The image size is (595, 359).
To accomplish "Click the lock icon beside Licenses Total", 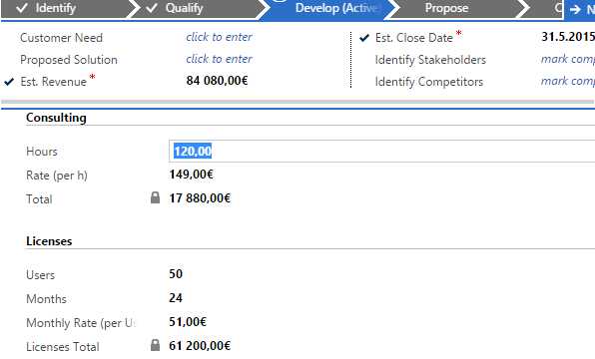I will 155,345.
